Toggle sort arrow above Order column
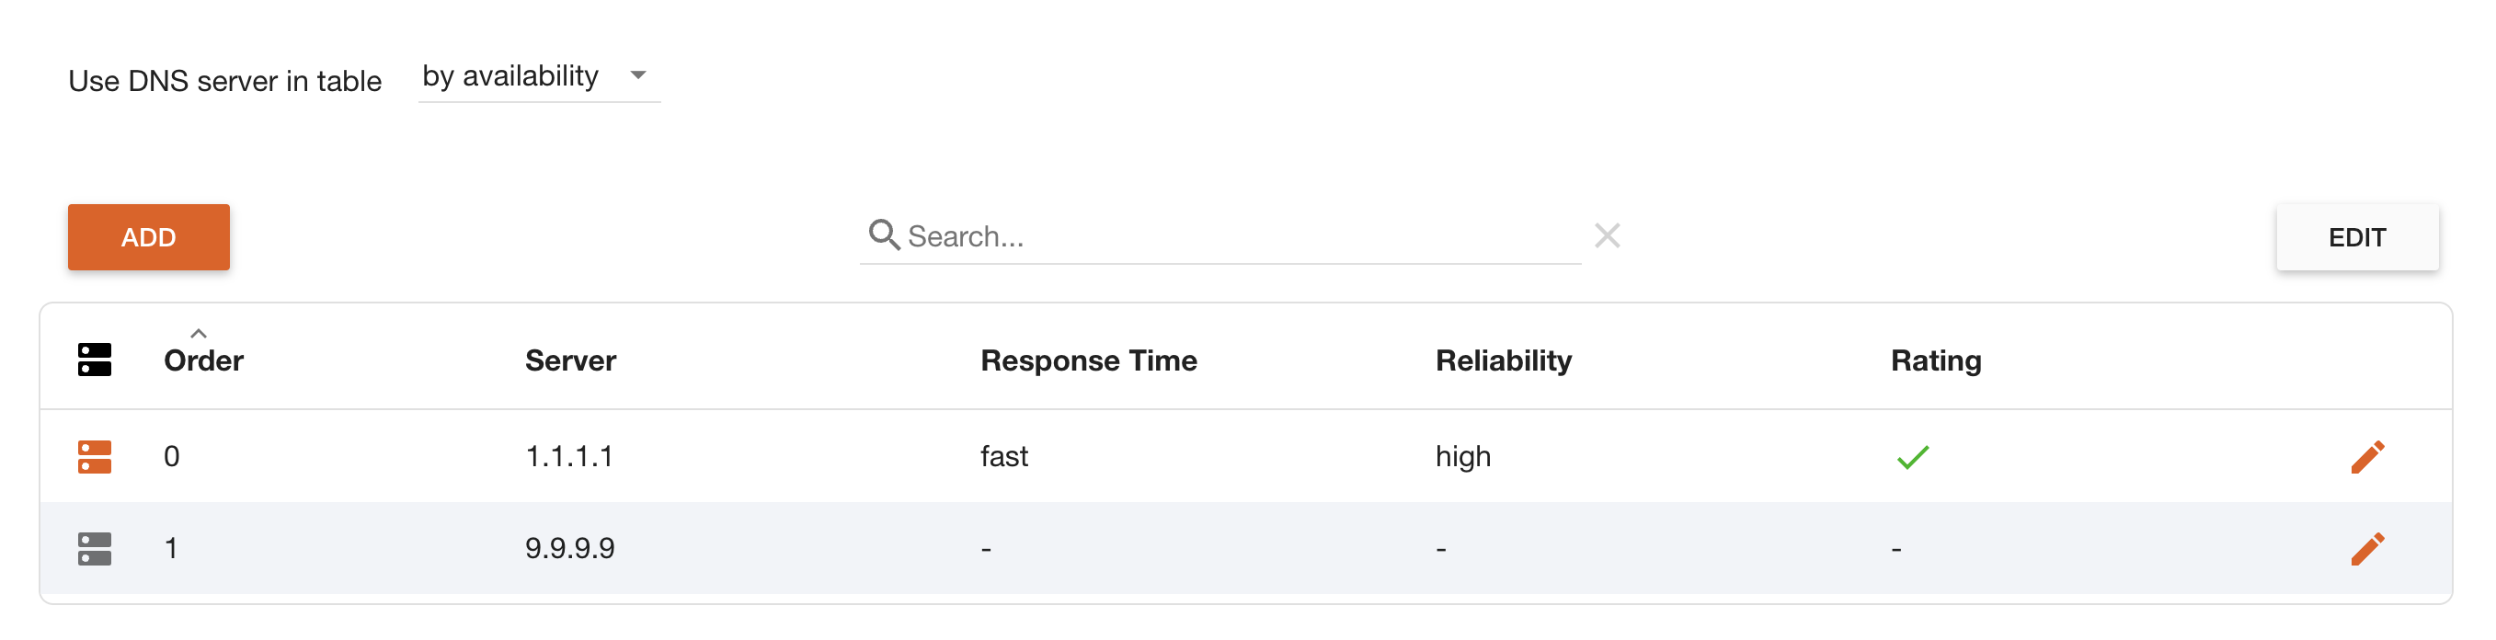 (x=199, y=333)
